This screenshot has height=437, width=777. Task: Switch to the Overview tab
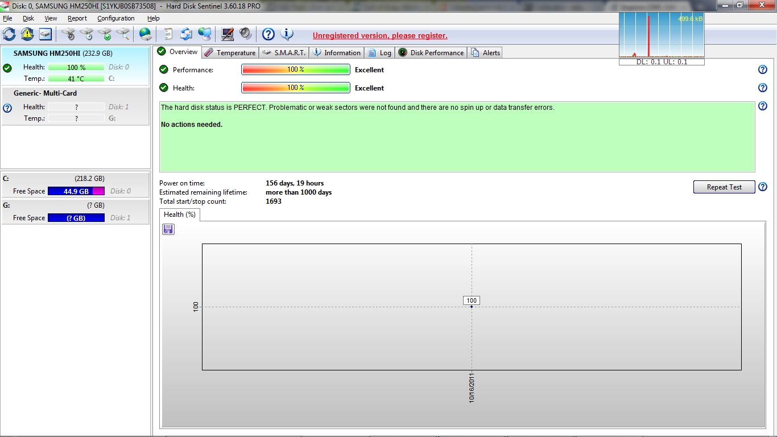(x=177, y=52)
